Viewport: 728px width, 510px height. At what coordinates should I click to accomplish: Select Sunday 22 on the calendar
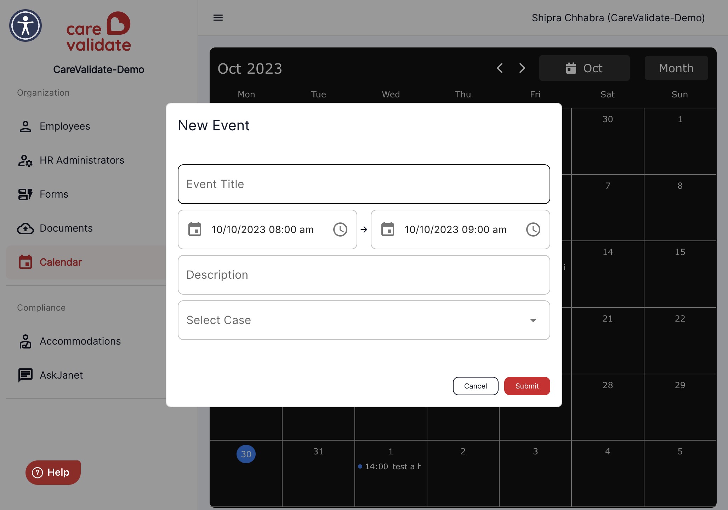click(680, 319)
